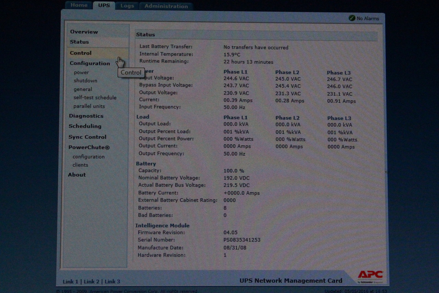439x293 pixels.
Task: Click the PS0835341253 serial number
Action: pos(242,240)
